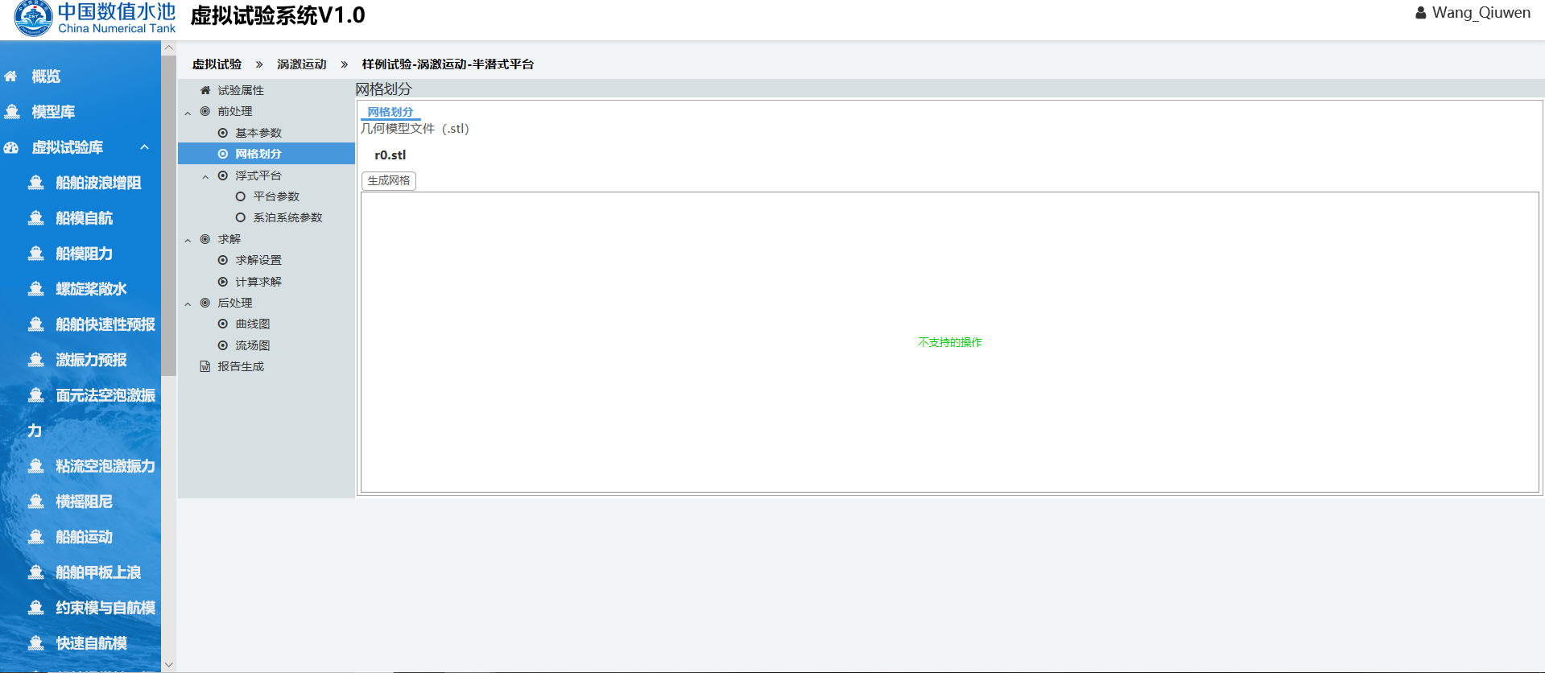Open 船模阻力 from the sidebar menu
Viewport: 1545px width, 673px height.
[x=84, y=254]
